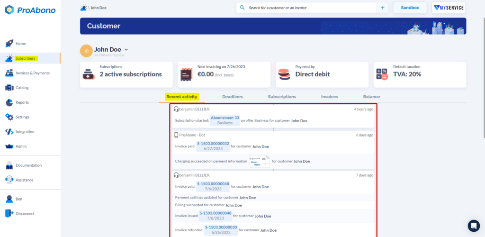The height and width of the screenshot is (237, 485).
Task: Click the direct debit FR****-06 payment icon
Action: (x=260, y=161)
